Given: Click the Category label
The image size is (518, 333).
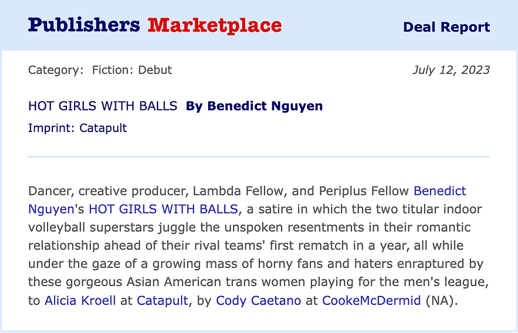Looking at the screenshot, I should pyautogui.click(x=56, y=70).
